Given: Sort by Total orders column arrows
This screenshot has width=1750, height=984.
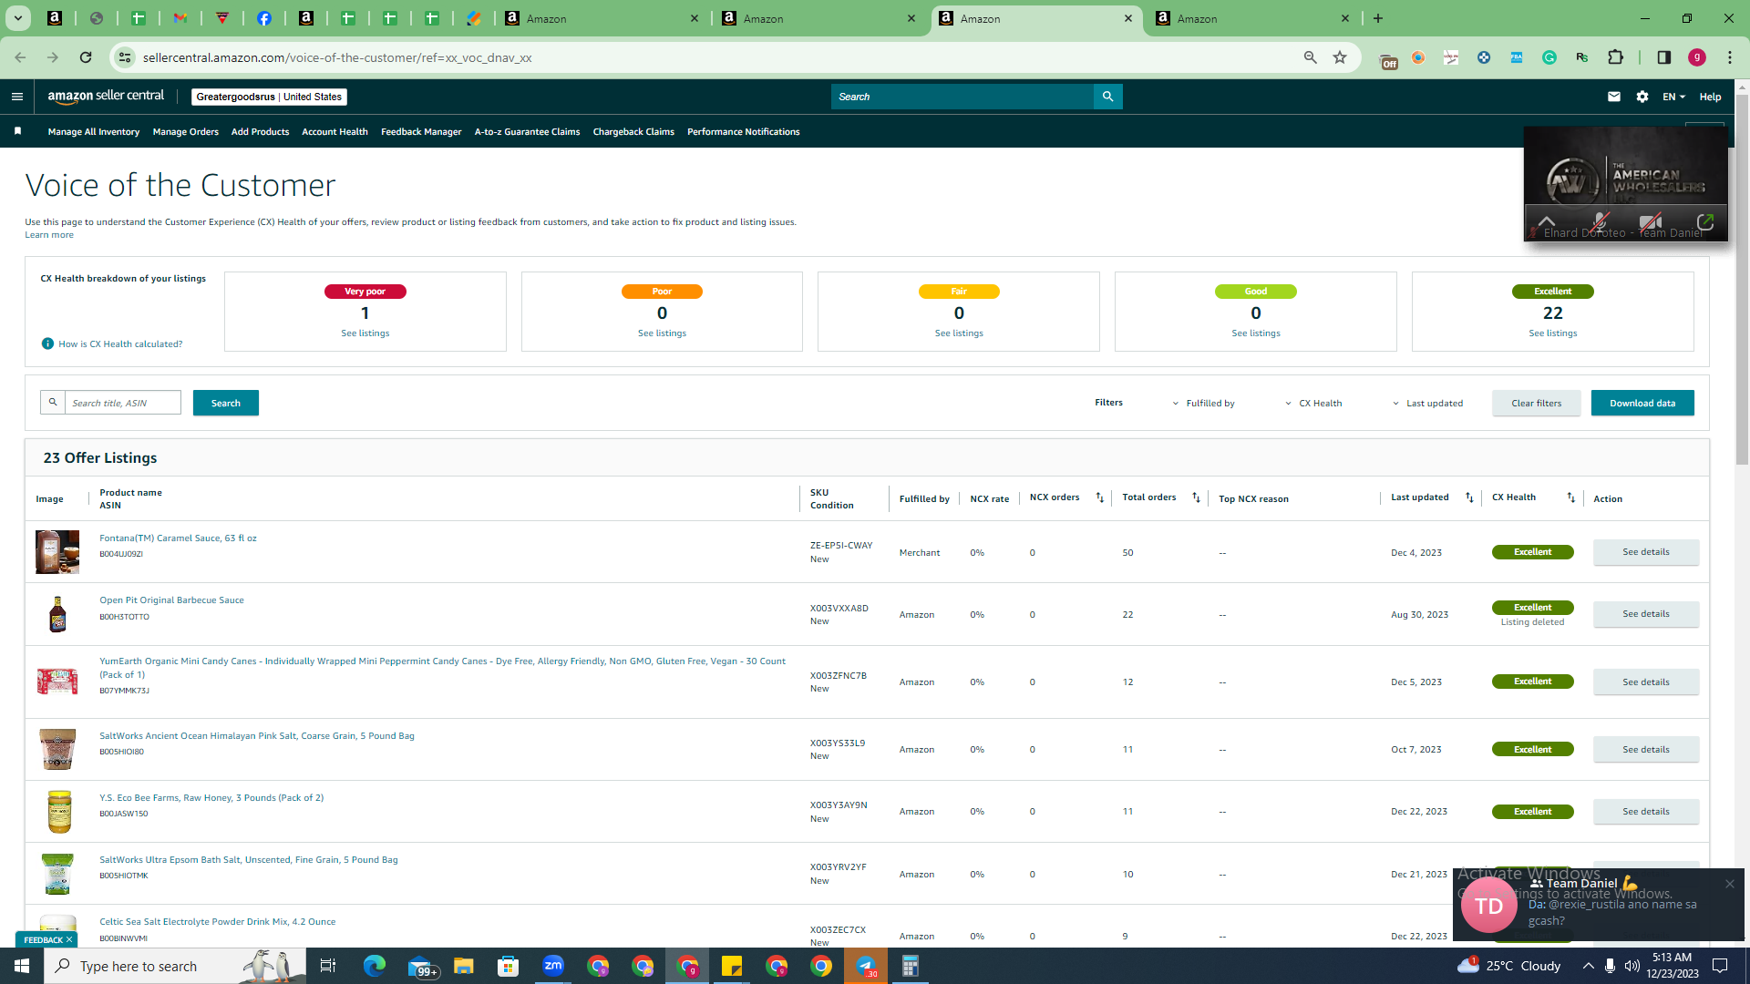Looking at the screenshot, I should 1196,497.
